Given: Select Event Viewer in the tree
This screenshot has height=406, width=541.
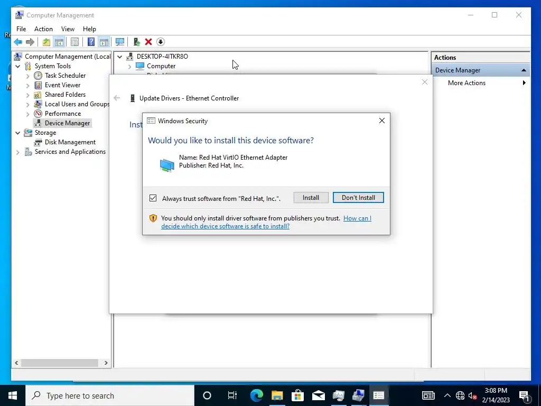Looking at the screenshot, I should pos(62,85).
